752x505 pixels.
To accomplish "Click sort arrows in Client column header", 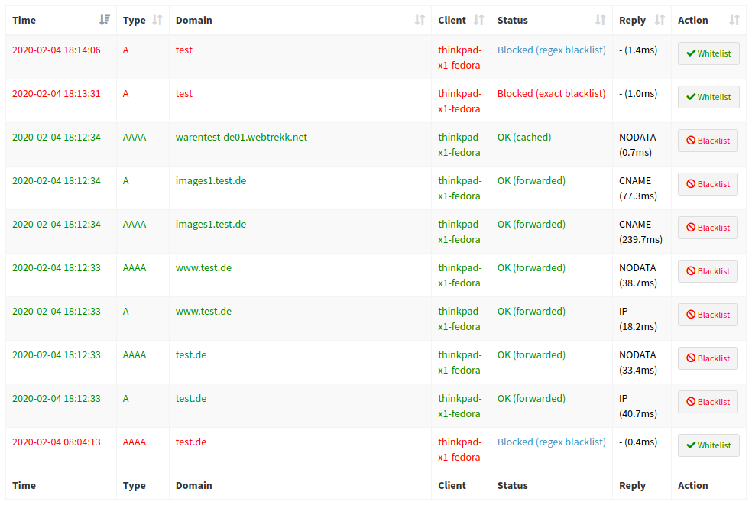I will click(479, 20).
